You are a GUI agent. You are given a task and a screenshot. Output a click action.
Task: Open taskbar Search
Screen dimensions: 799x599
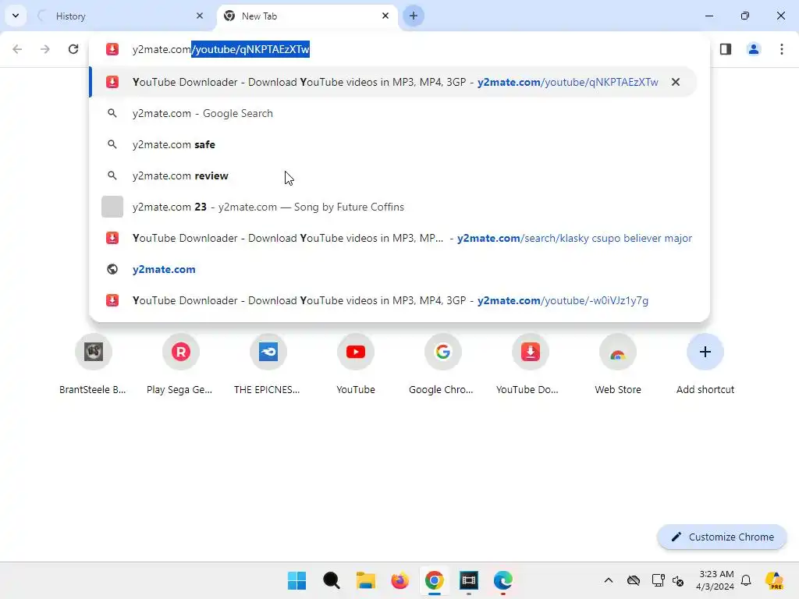coord(331,580)
